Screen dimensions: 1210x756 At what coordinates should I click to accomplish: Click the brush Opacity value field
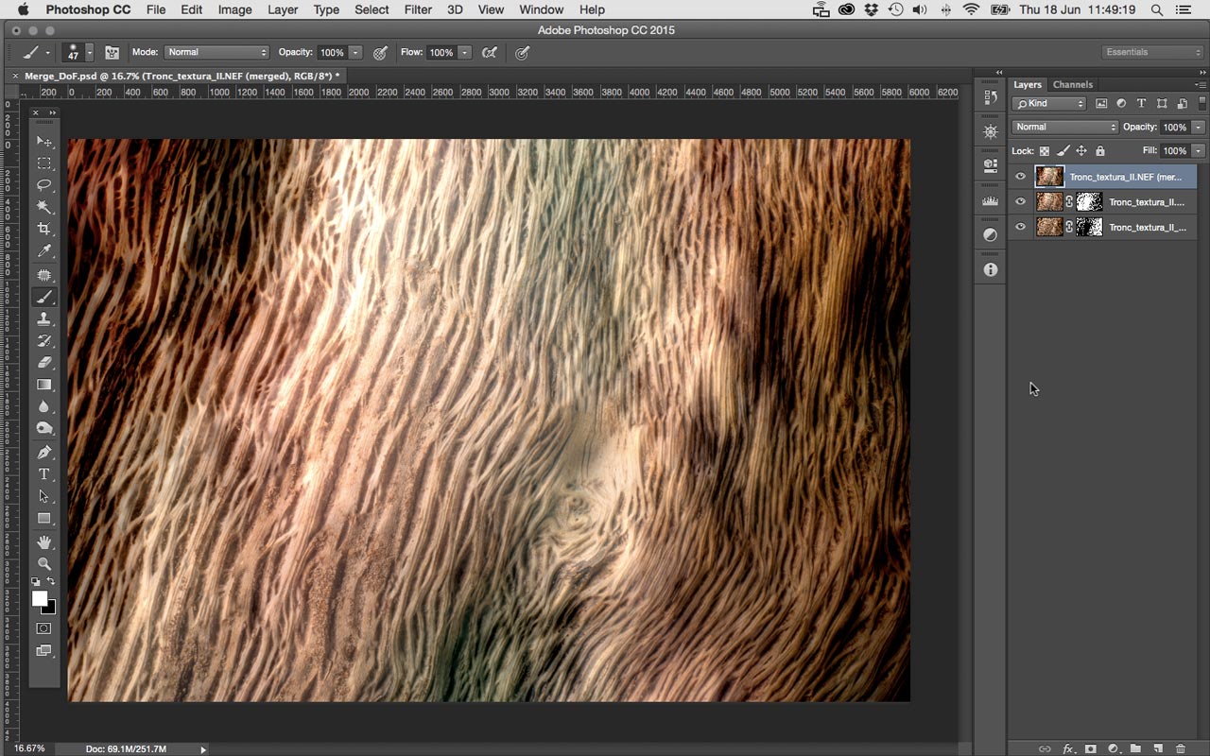[x=331, y=53]
